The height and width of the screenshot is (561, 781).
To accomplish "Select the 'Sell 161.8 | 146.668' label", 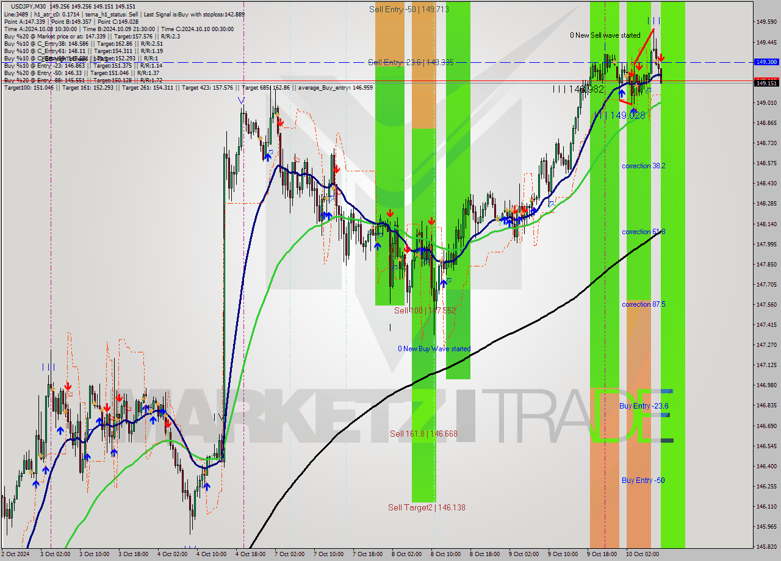I will [423, 434].
